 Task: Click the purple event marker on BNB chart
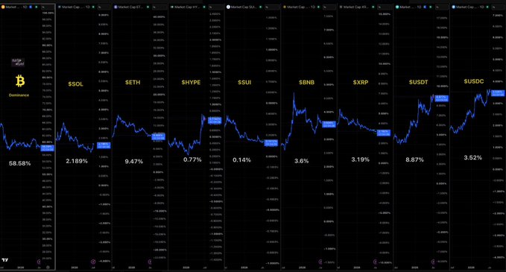pos(320,262)
